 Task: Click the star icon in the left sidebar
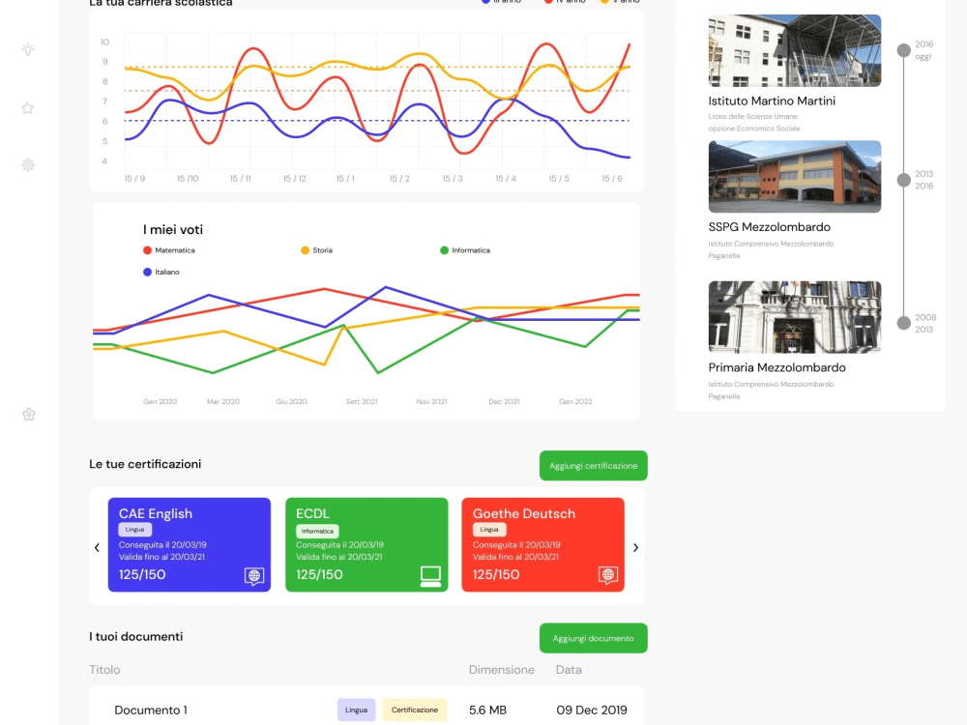[28, 109]
